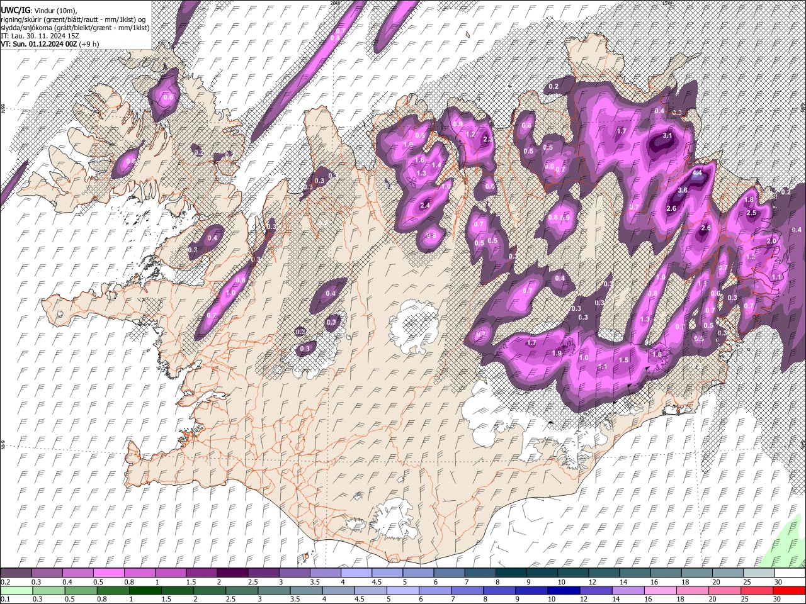The image size is (806, 604).
Task: Click the 3.1 precipitation value label
Action: [668, 135]
